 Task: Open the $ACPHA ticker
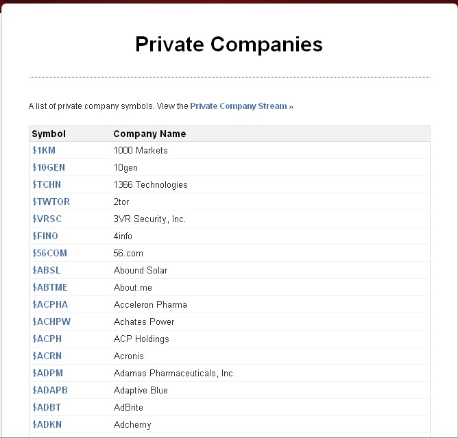(49, 304)
